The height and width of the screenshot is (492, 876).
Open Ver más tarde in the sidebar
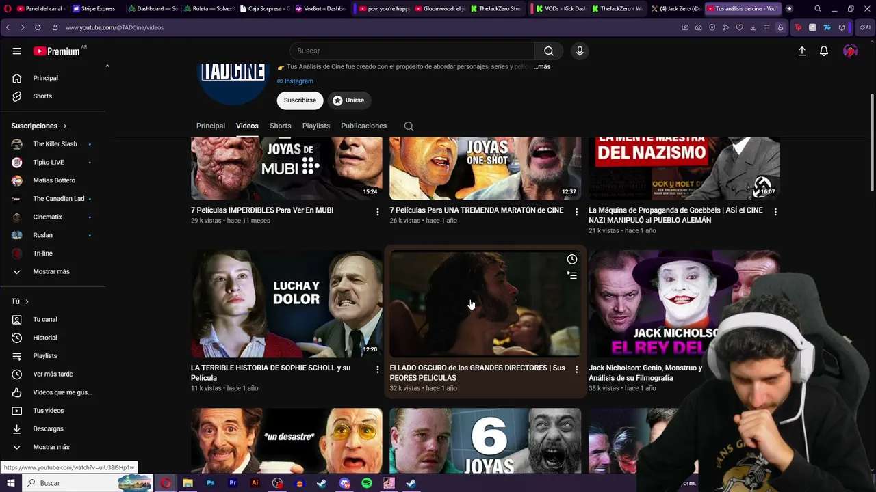(53, 374)
